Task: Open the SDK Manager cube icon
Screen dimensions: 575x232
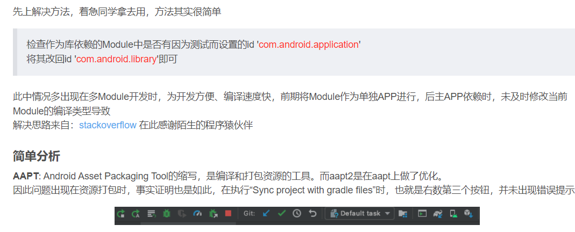Action: (x=469, y=213)
